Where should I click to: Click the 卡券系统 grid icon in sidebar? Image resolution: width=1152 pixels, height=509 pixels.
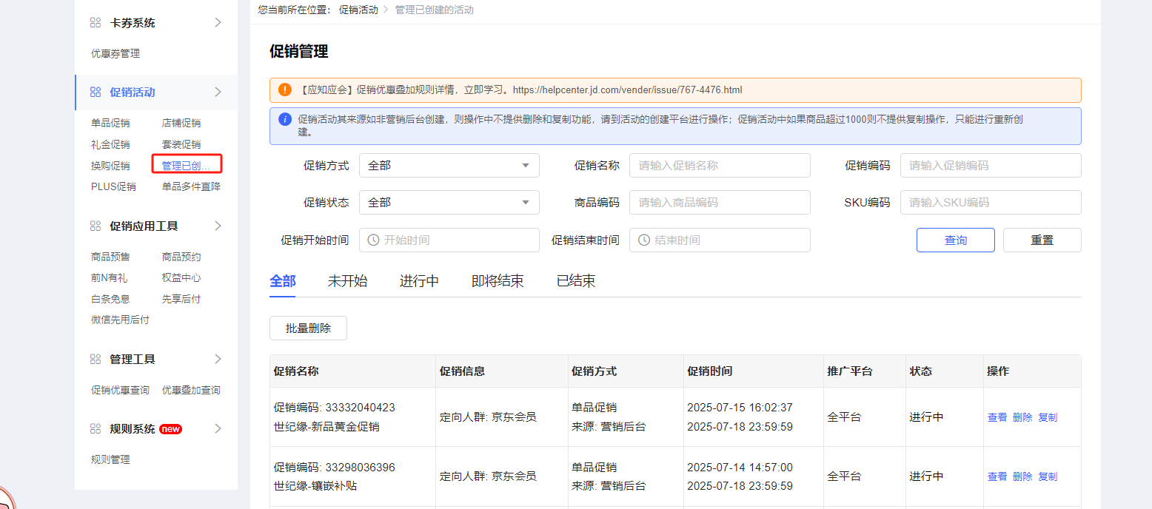[x=96, y=23]
